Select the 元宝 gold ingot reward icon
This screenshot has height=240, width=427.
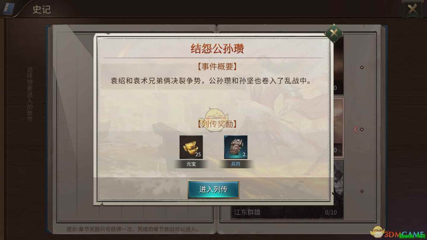click(191, 147)
